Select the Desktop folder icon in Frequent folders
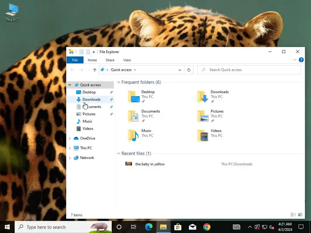Viewport: 311px width, 233px height. click(x=134, y=97)
